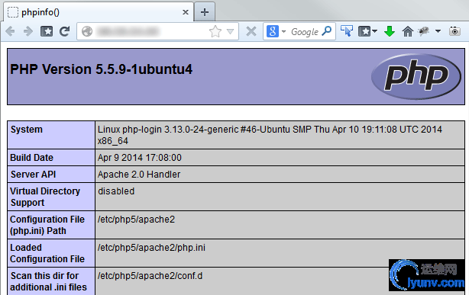Click the Apache 2.0 Handler value
This screenshot has height=295, width=469.
(139, 175)
